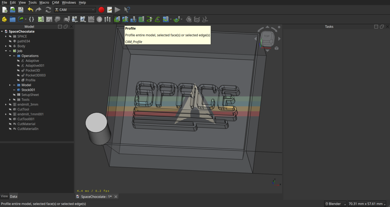Select the Engrave operation icon with letter A
Image resolution: width=390 pixels, height=207 pixels.
[158, 19]
